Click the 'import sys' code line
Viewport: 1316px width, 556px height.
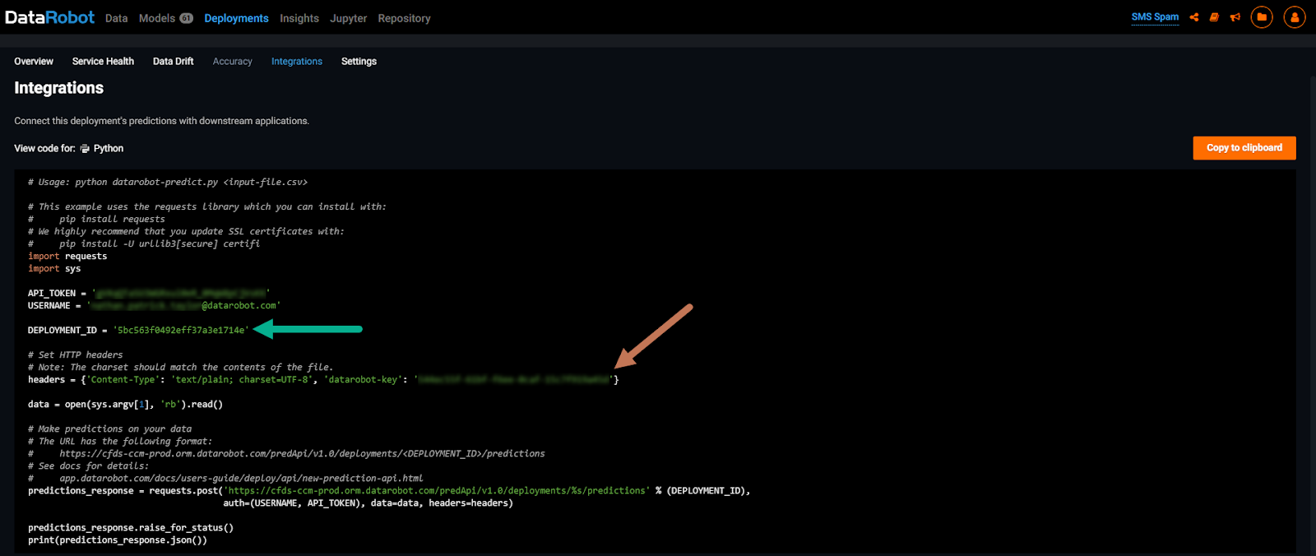(x=54, y=269)
